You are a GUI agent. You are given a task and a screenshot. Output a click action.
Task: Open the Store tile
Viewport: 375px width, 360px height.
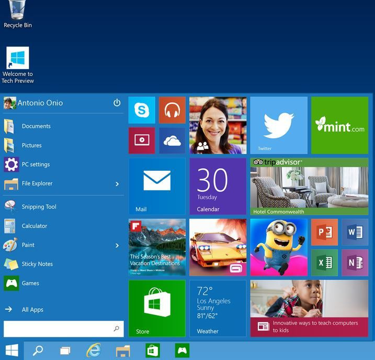click(x=157, y=308)
